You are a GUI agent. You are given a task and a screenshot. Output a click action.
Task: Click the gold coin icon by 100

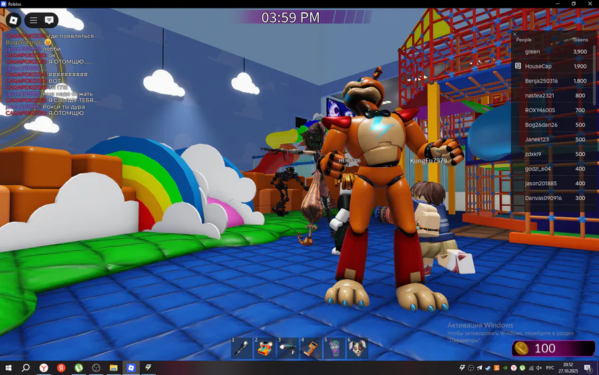(521, 348)
